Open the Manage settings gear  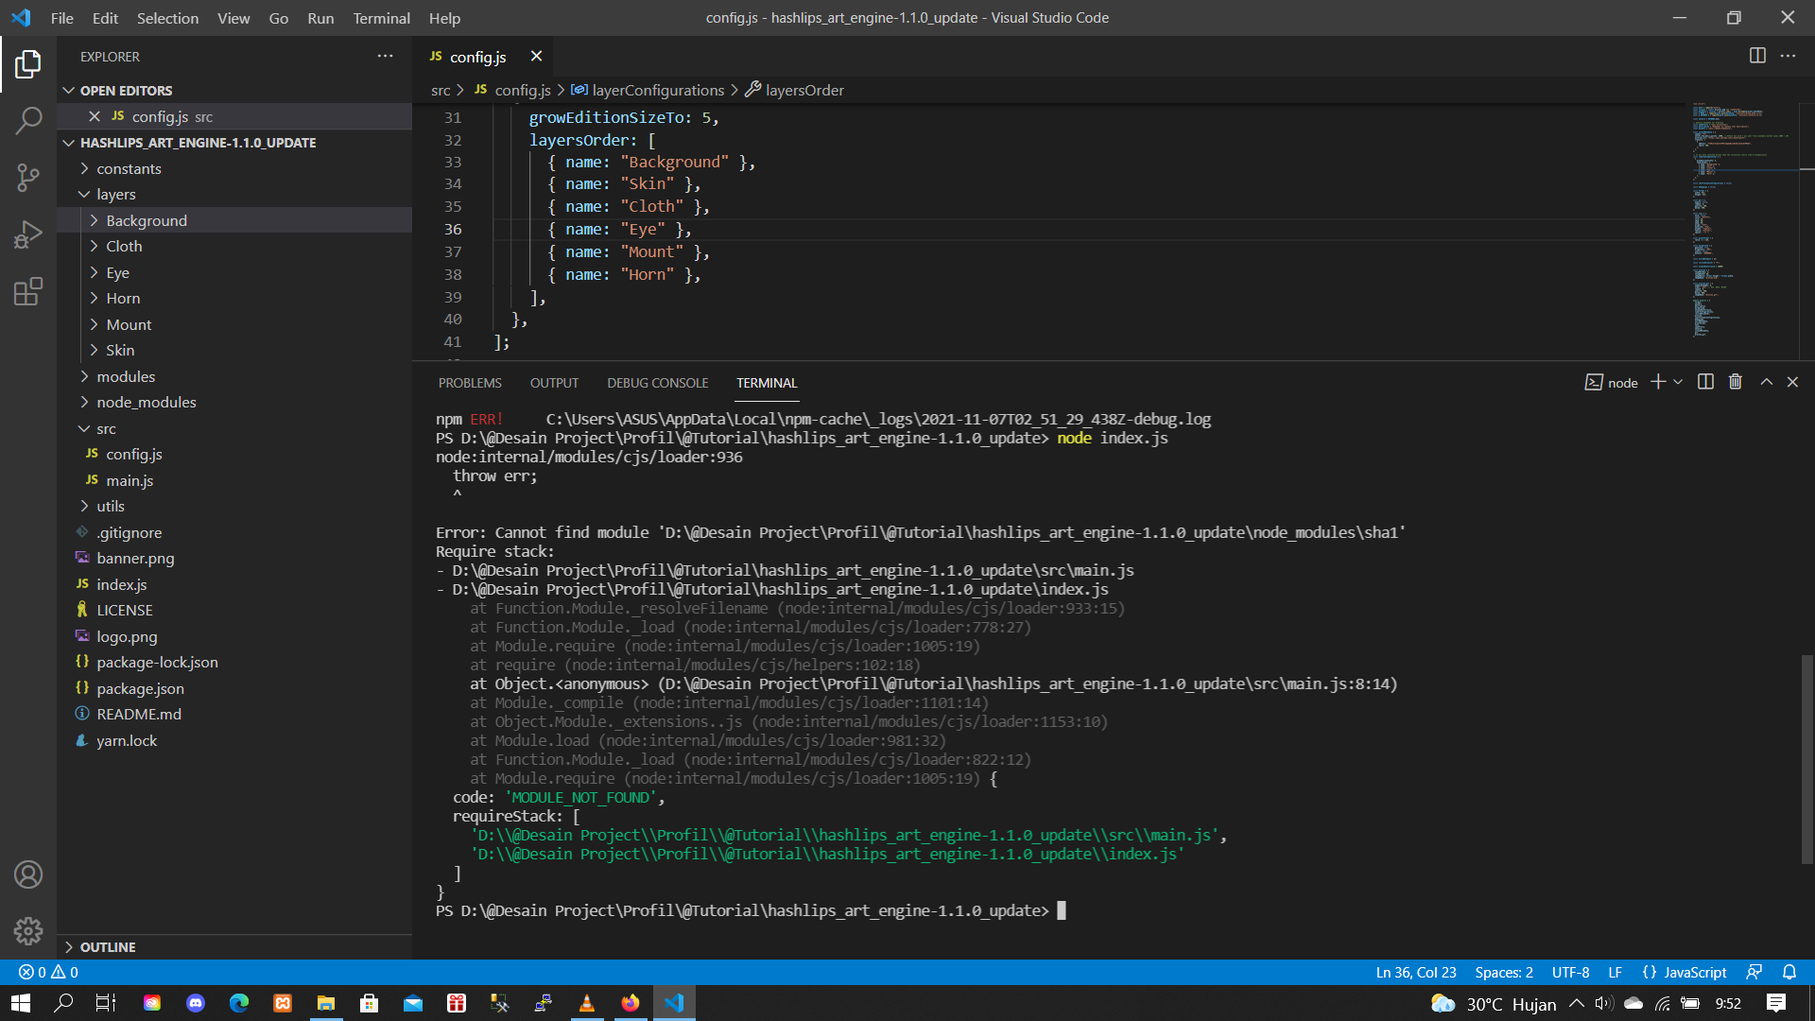(28, 931)
